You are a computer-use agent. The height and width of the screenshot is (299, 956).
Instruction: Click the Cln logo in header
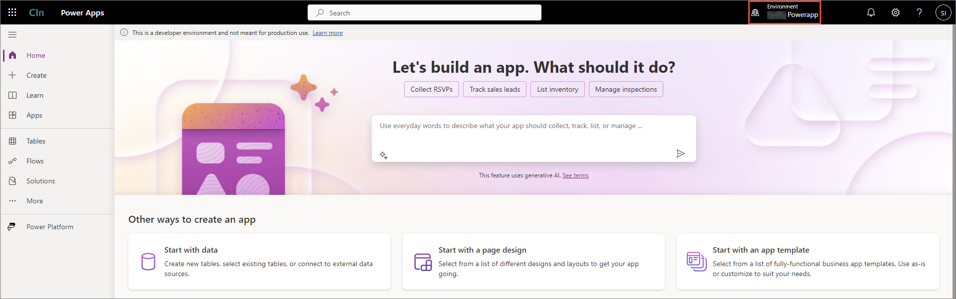point(36,13)
